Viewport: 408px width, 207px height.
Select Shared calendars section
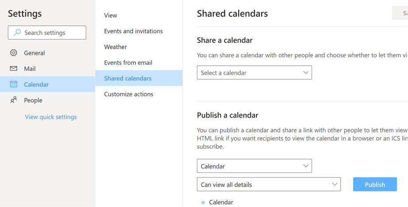pos(128,78)
